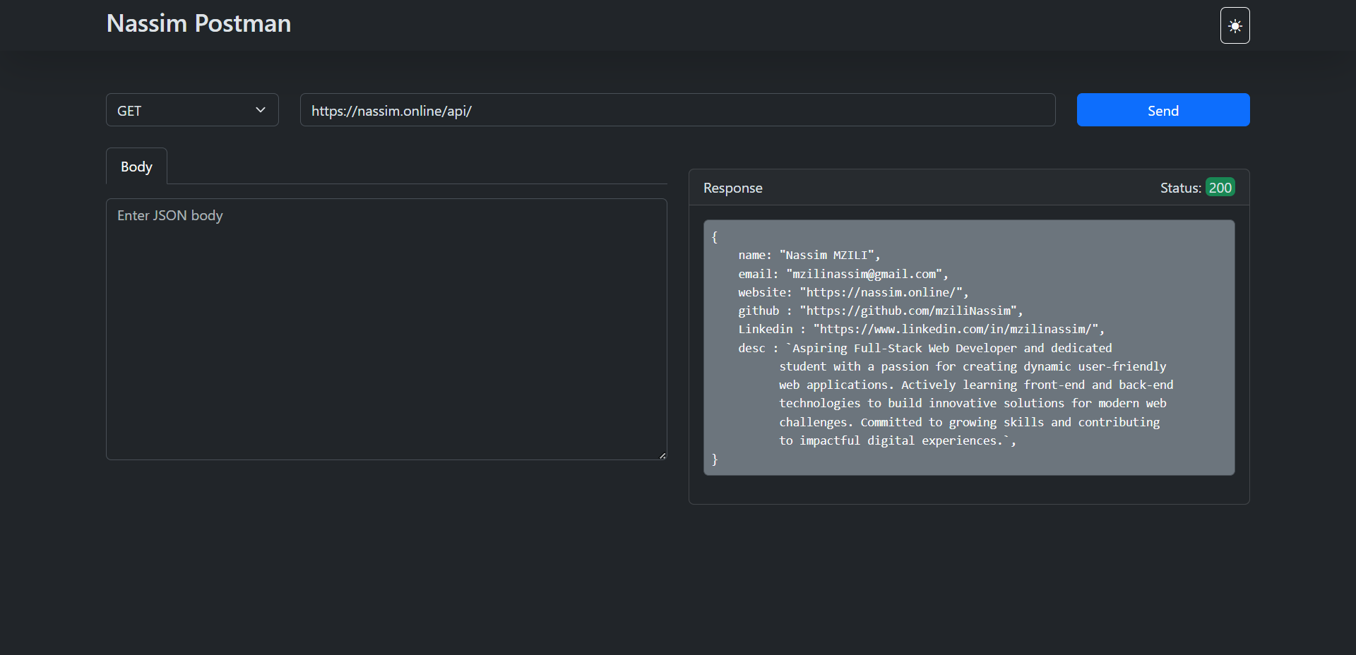Image resolution: width=1356 pixels, height=655 pixels.
Task: Click the request URL input field
Action: pos(677,110)
